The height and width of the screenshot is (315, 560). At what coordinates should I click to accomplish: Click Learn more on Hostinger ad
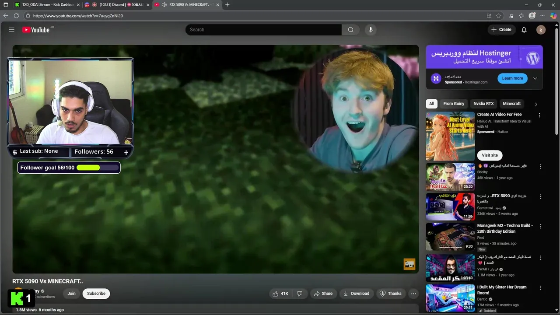[512, 78]
